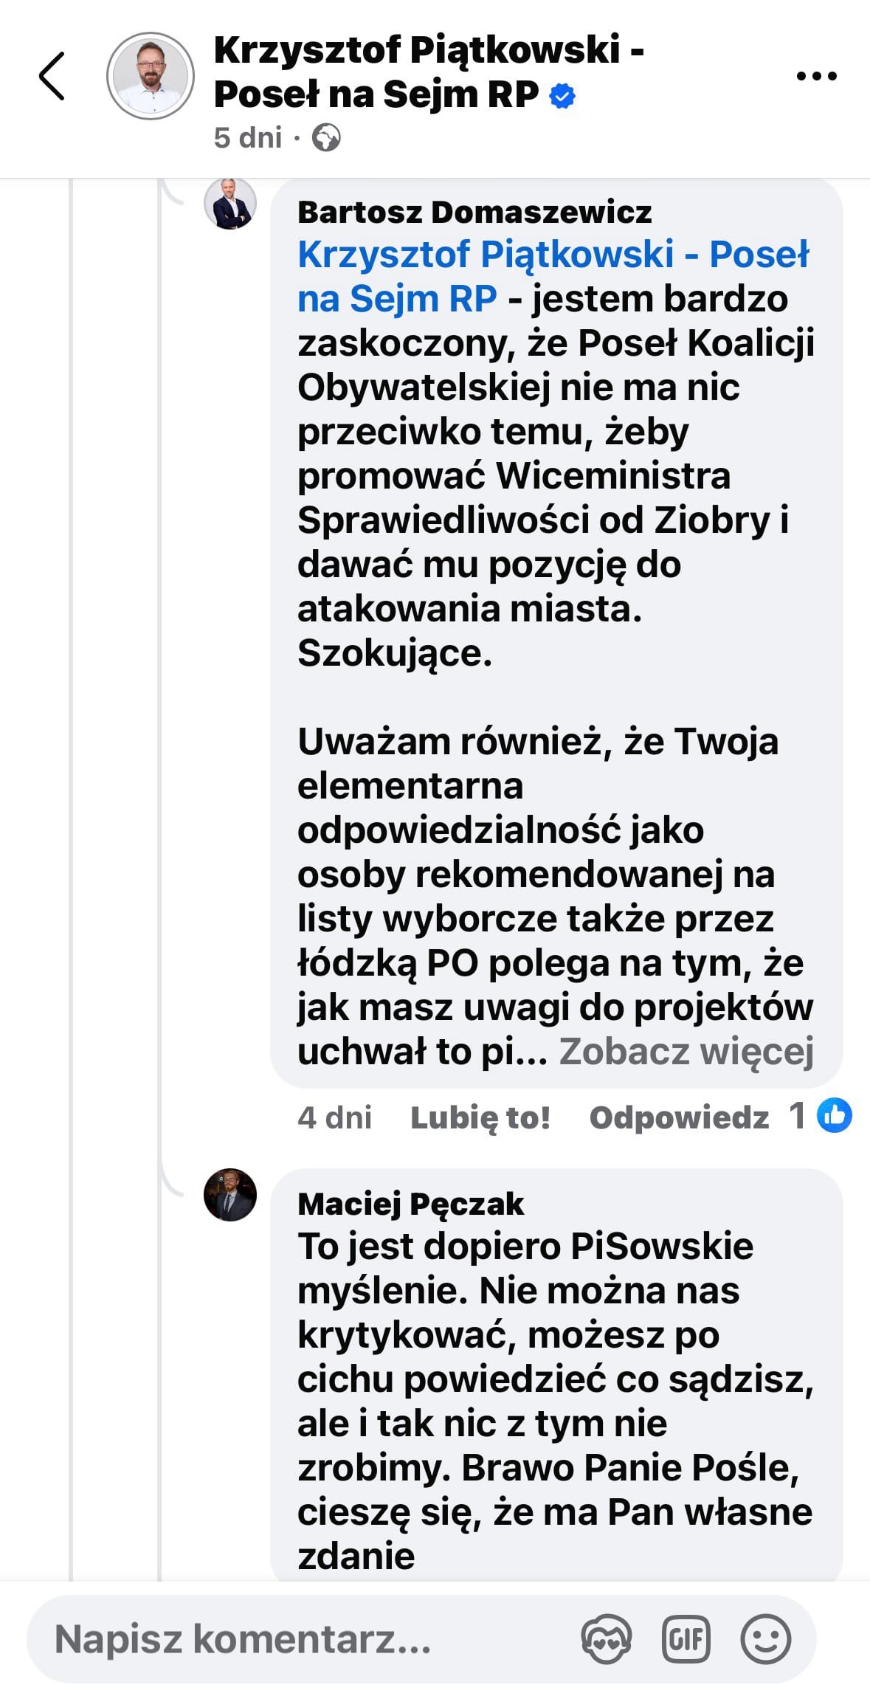
Task: Open the avatar sticker picker icon
Action: [606, 1639]
